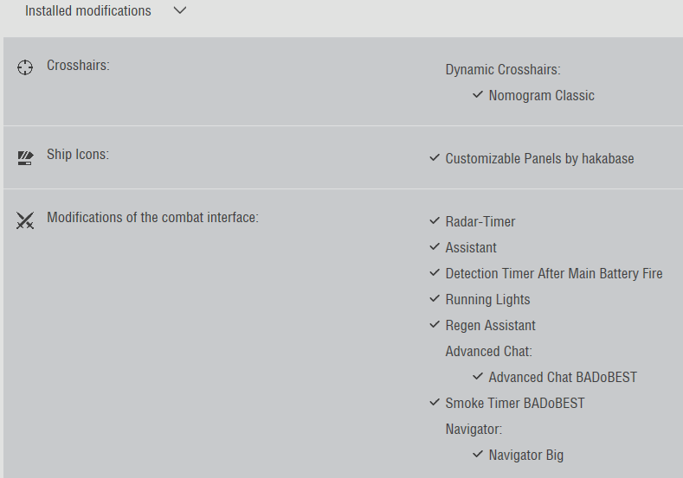Screen dimensions: 683x478
Task: Uncheck the Regen Assistant modification
Action: click(435, 325)
